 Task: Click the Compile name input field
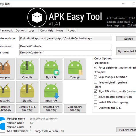click(x=66, y=53)
